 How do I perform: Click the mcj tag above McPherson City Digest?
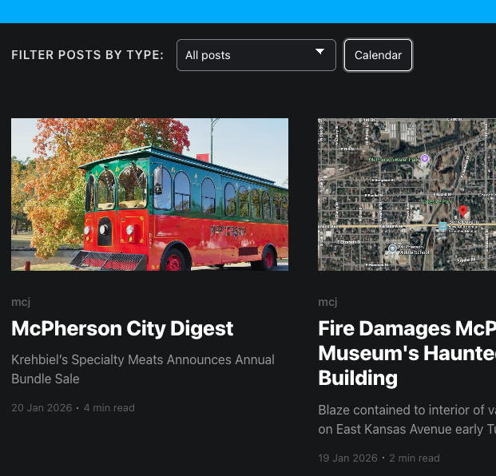click(x=21, y=302)
